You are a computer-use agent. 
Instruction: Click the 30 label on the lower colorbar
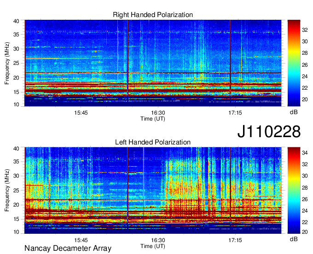pos(305,176)
